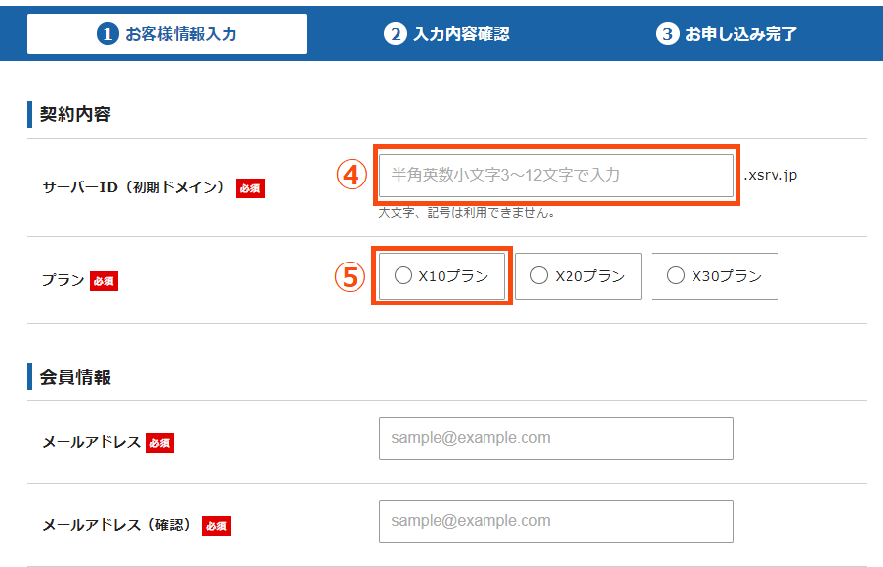Click the orange ⑤ step marker
Viewport: 883px width, 567px height.
pyautogui.click(x=351, y=276)
